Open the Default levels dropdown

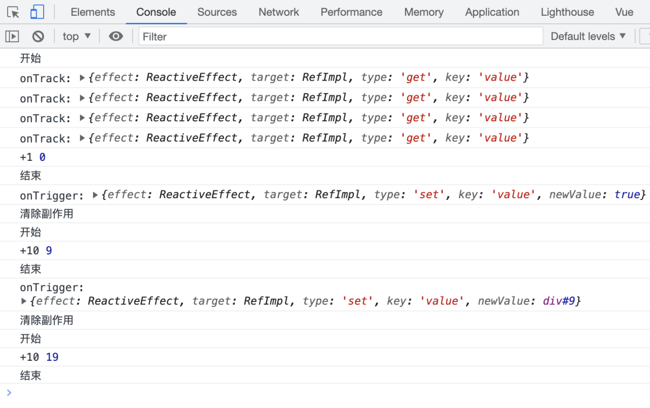click(x=588, y=37)
